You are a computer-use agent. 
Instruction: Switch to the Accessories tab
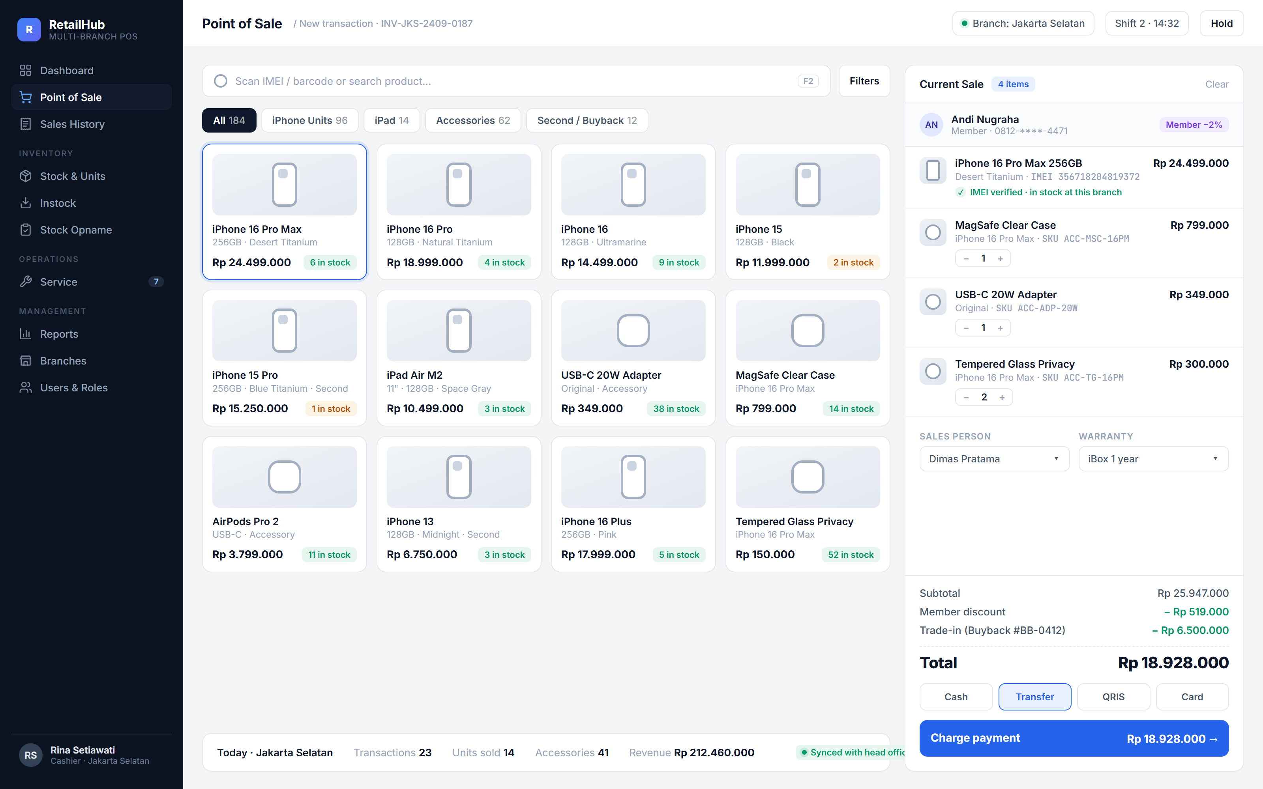pyautogui.click(x=473, y=121)
